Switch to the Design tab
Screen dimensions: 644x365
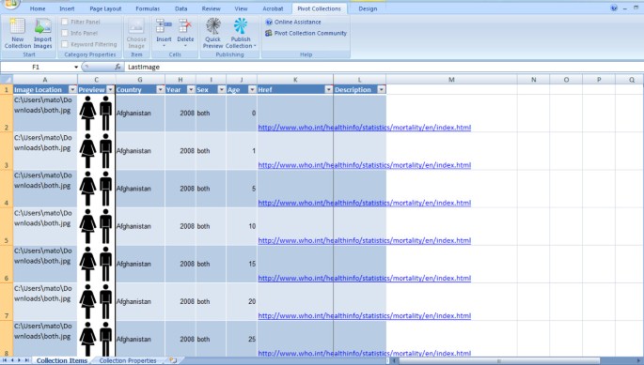pos(368,8)
